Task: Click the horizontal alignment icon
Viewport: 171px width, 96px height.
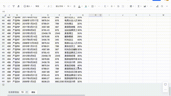Action: [105, 6]
